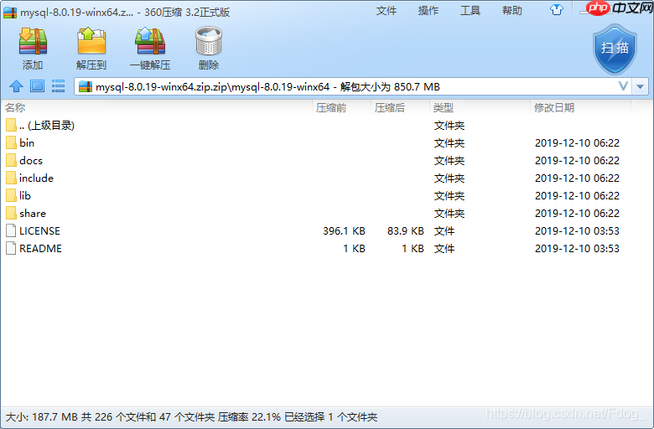Click the 360 Zip icon in the title bar
Screen dimensions: 654x429
[10, 12]
